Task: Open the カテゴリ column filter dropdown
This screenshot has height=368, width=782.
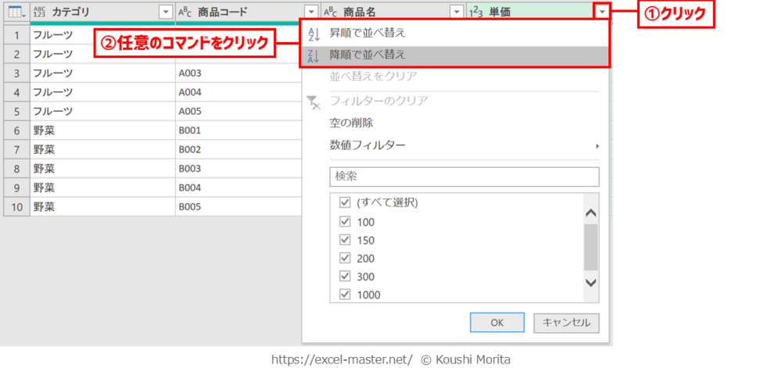Action: coord(164,12)
